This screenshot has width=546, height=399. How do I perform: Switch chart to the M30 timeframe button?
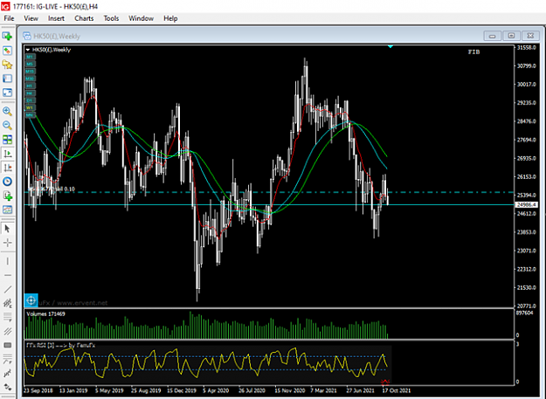(x=30, y=79)
